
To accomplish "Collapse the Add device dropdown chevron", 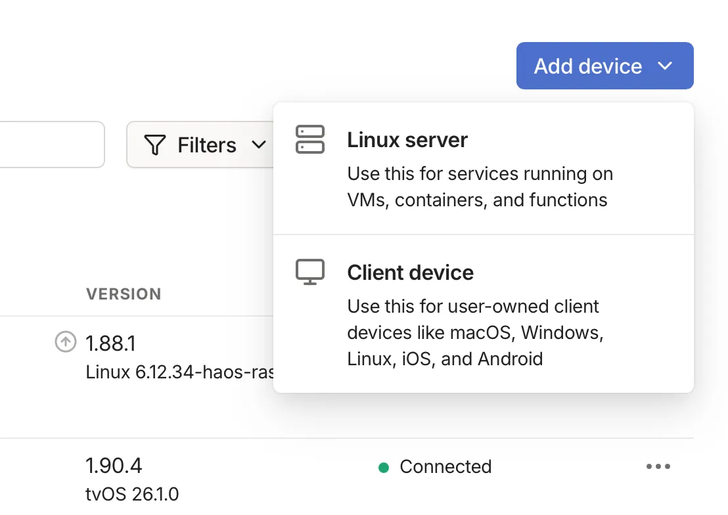I will coord(665,66).
